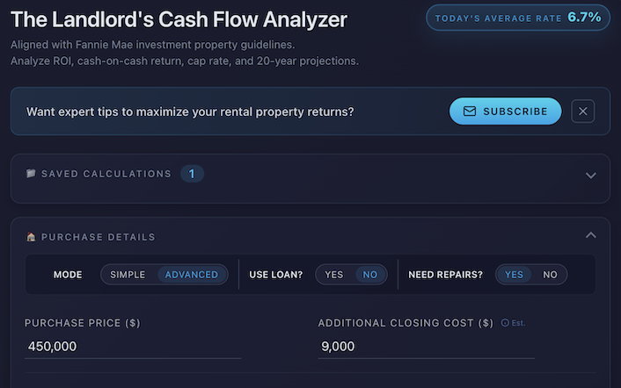Screen dimensions: 621x388
Task: Click the info icon next to Est.
Action: (505, 323)
